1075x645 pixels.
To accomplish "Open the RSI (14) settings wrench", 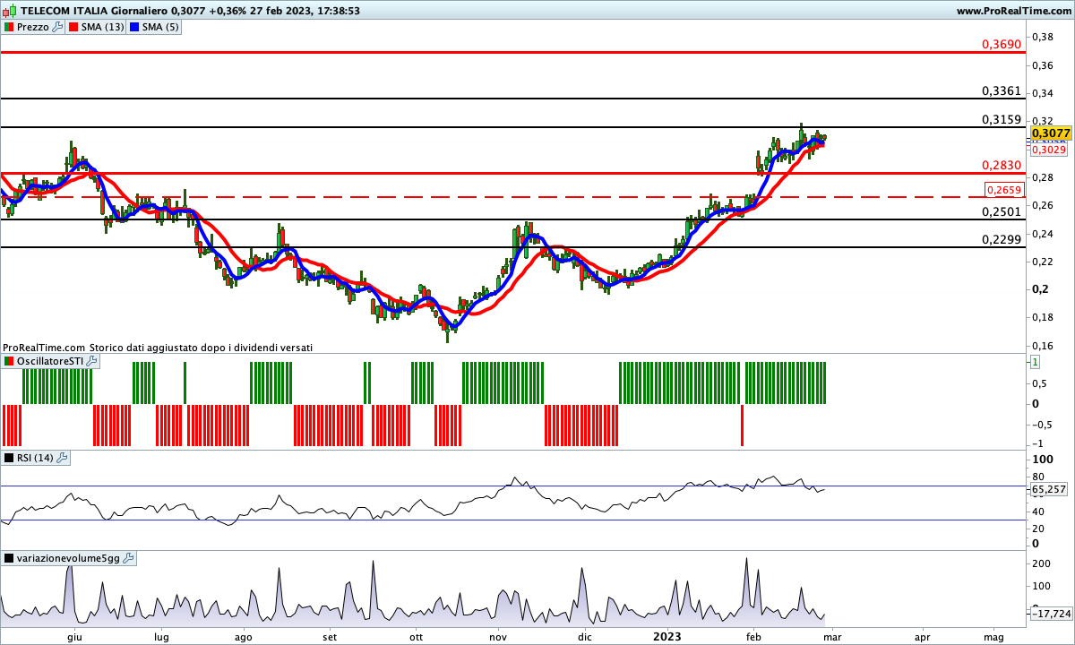I will click(62, 458).
